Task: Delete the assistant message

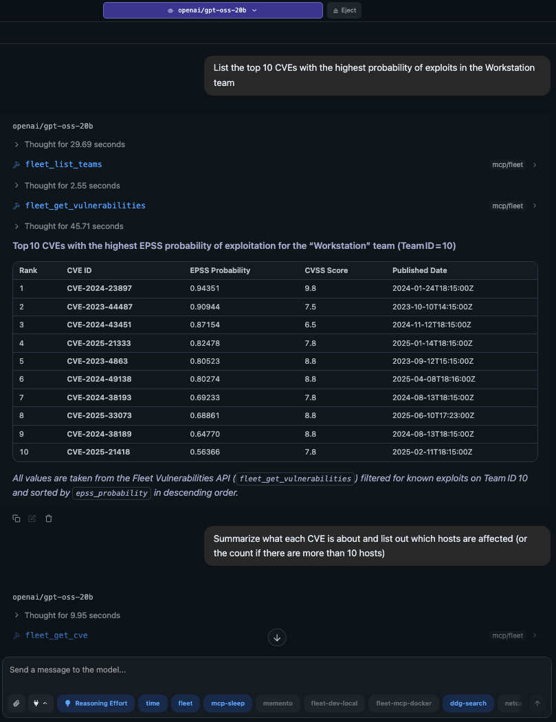Action: point(48,518)
